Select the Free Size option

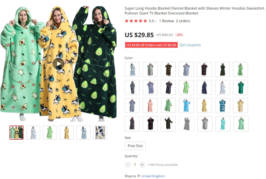click(x=135, y=146)
